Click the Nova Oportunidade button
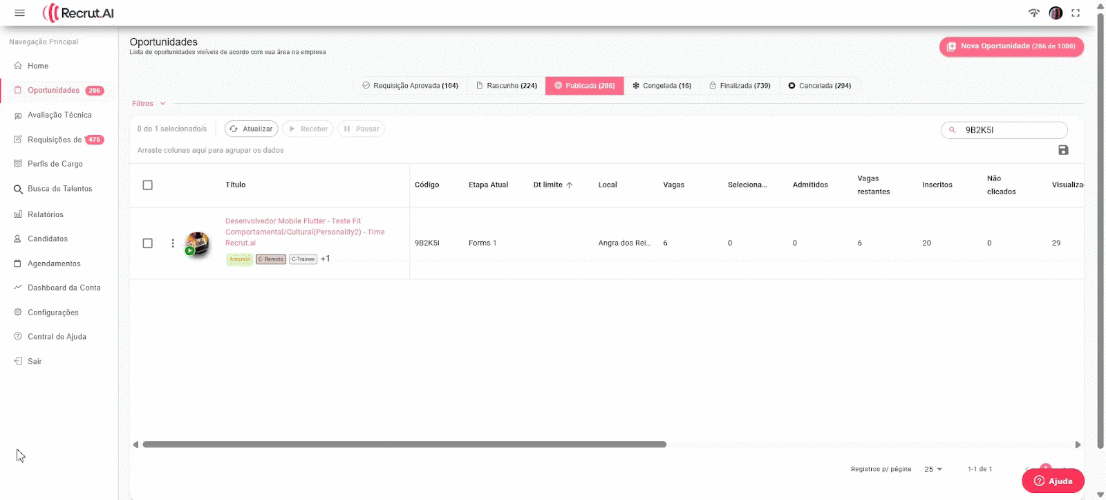 [1011, 46]
